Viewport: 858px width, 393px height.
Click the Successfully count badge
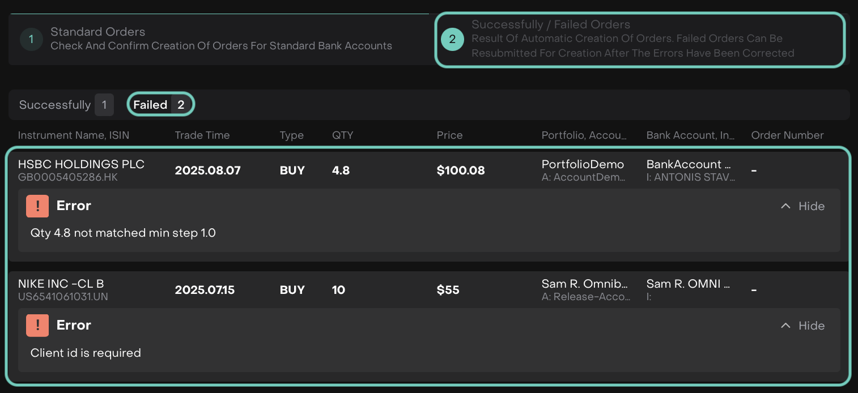tap(104, 105)
